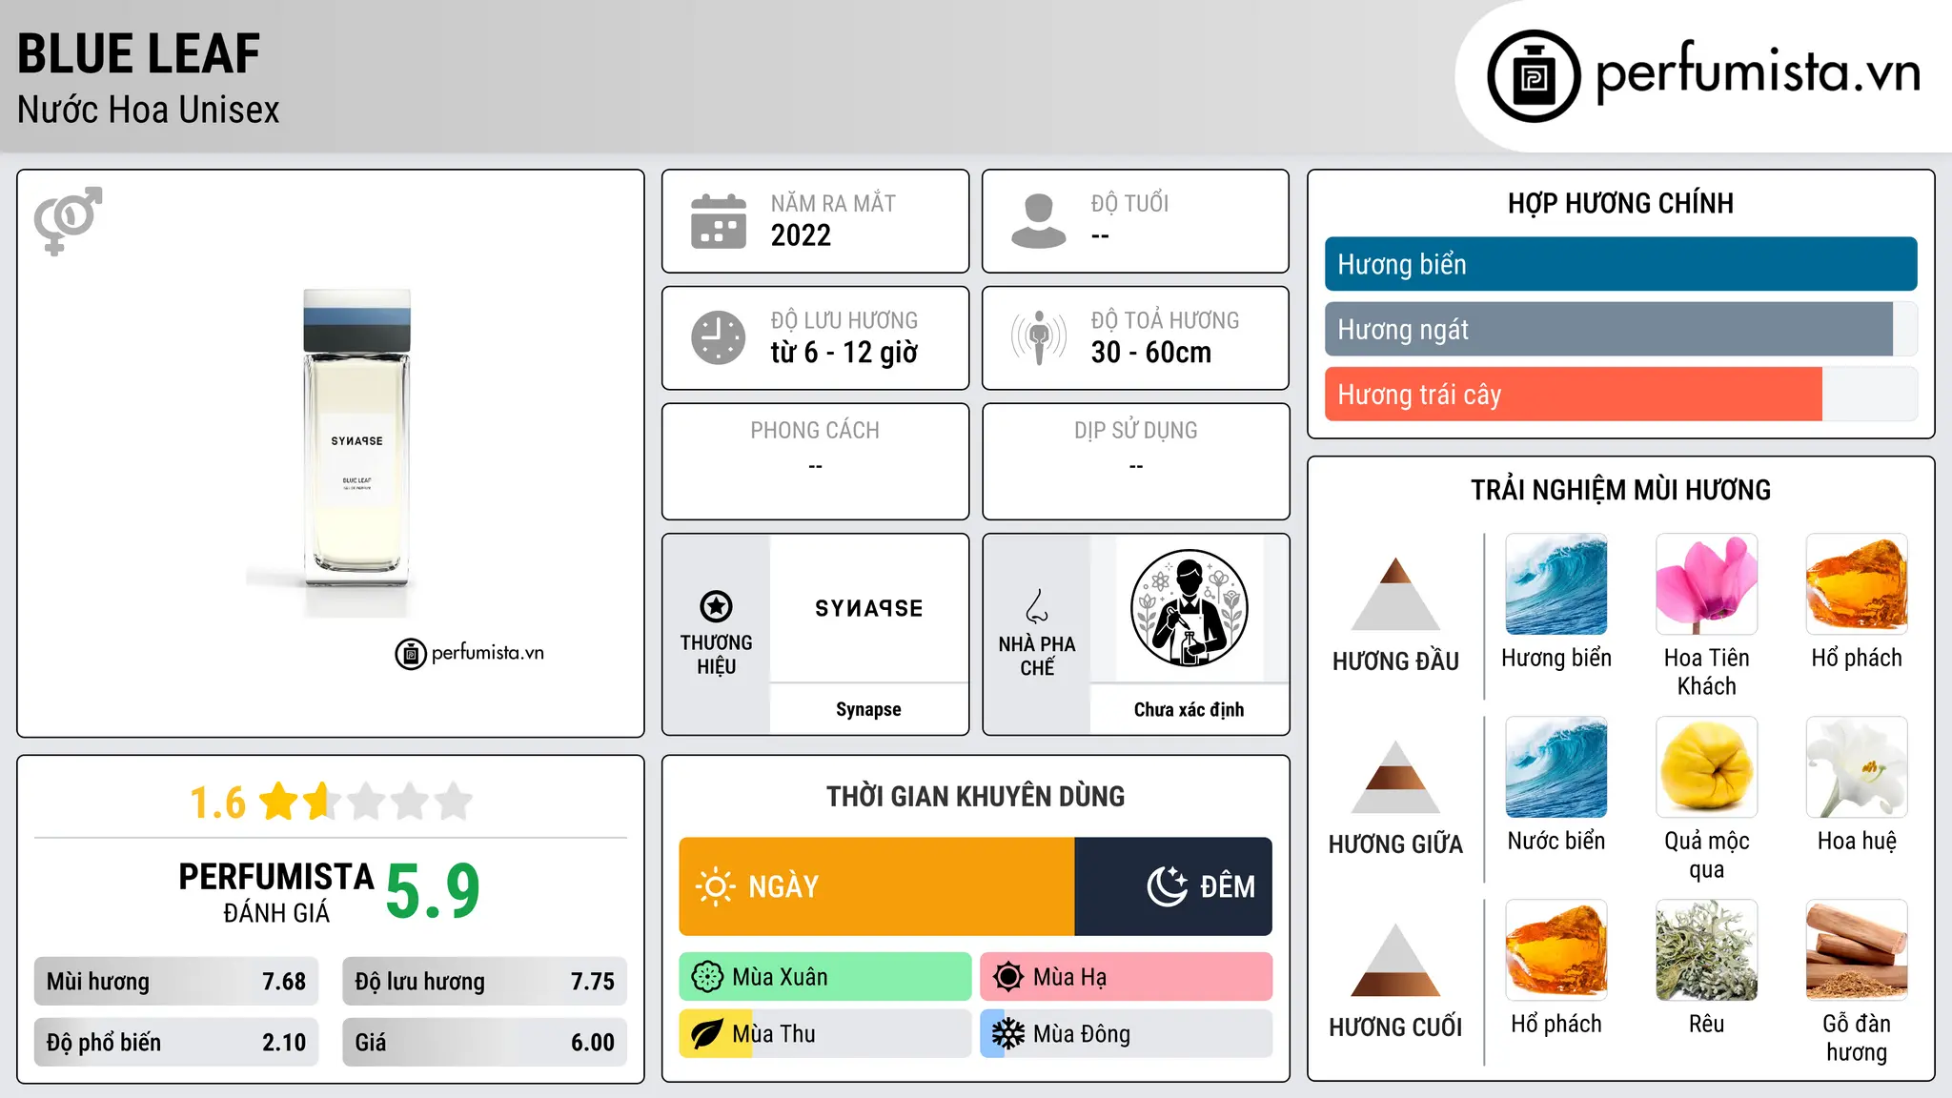Image resolution: width=1952 pixels, height=1098 pixels.
Task: Click the Chưa xác định perfumer label
Action: click(1189, 709)
